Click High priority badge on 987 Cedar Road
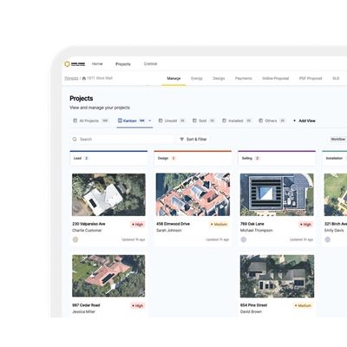Screen dimensions: 347x347 pyautogui.click(x=138, y=305)
